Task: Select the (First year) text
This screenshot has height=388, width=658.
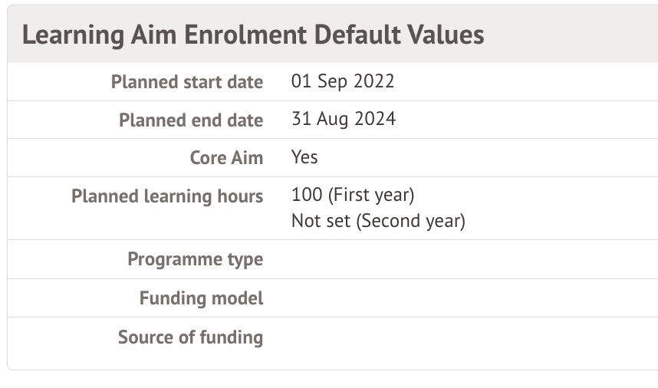Action: pyautogui.click(x=371, y=195)
